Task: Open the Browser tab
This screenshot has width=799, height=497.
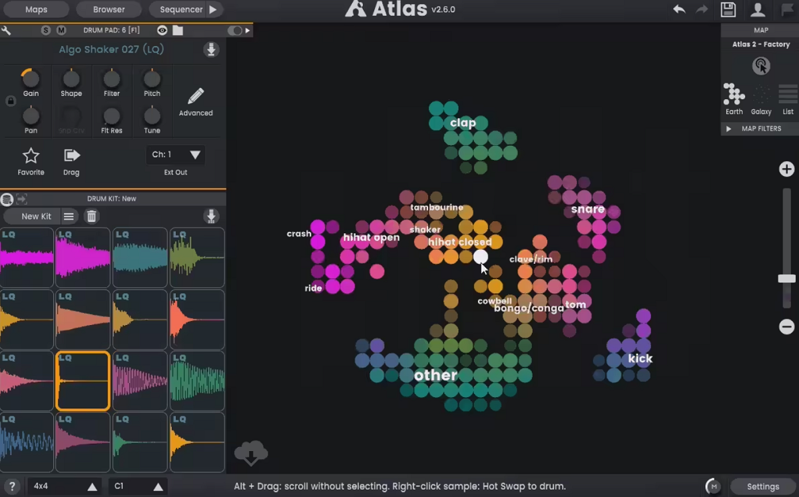Action: point(109,9)
